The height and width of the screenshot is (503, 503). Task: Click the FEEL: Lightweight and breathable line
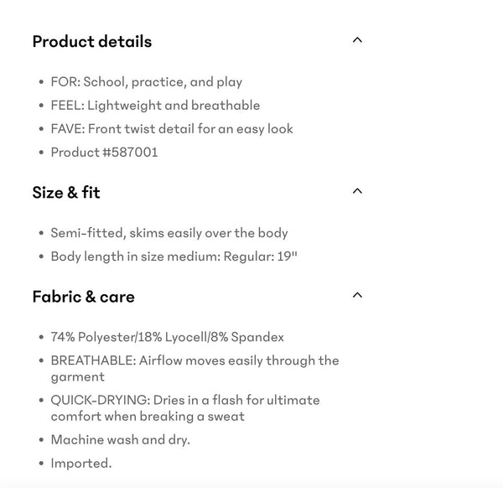pyautogui.click(x=155, y=106)
